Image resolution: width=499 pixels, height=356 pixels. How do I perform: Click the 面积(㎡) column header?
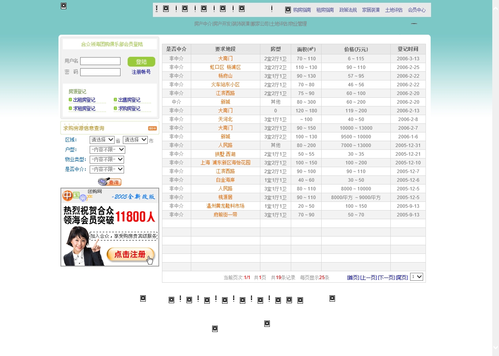(x=306, y=49)
